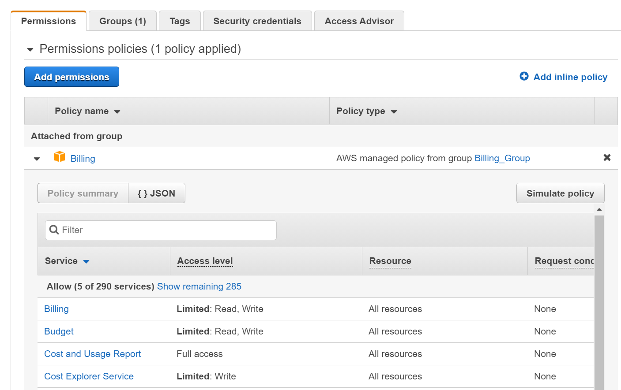Click the orange Billing policy box icon
The image size is (621, 390).
click(x=60, y=157)
